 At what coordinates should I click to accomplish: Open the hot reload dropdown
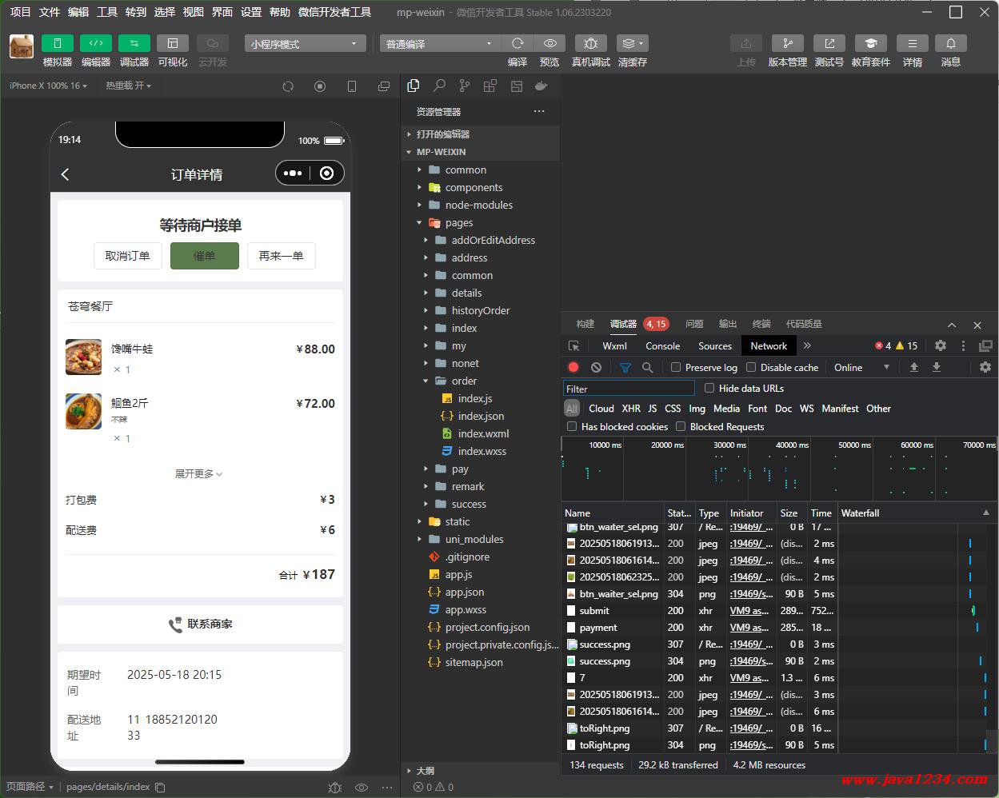(128, 86)
